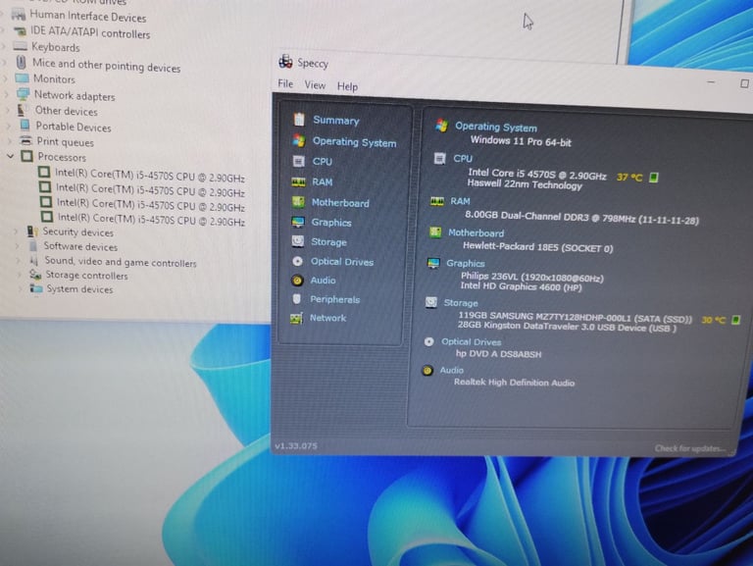Viewport: 753px width, 566px height.
Task: Expand Other devices in Device Manager
Action: pos(7,111)
